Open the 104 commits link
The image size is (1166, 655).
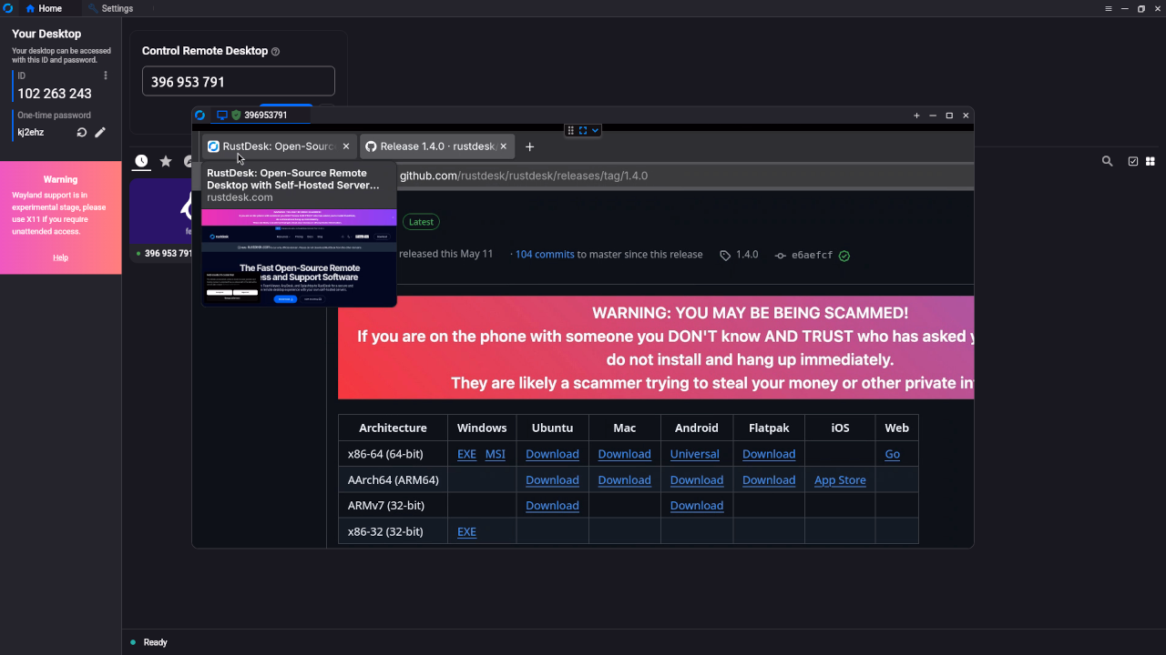pyautogui.click(x=545, y=255)
